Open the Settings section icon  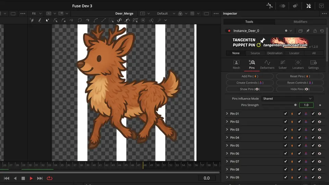coord(314,62)
